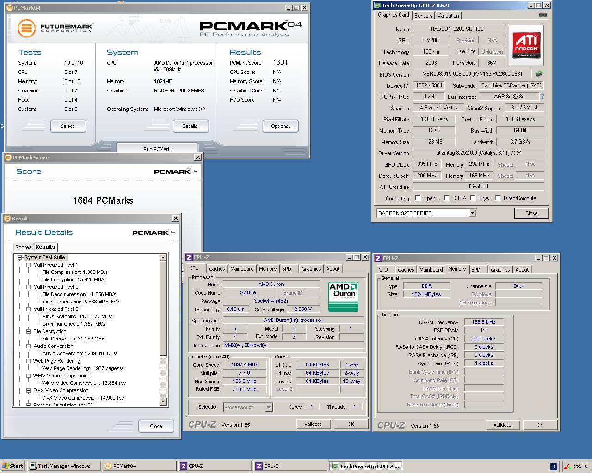592x473 pixels.
Task: Click the CPU-Z Memory window title icon
Action: [378, 258]
